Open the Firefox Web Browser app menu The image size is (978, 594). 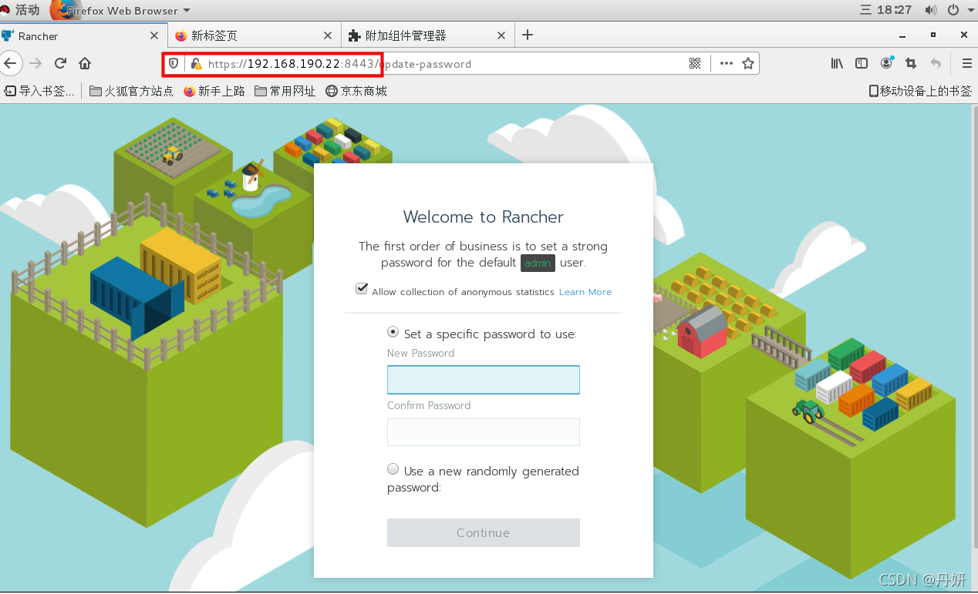pyautogui.click(x=122, y=10)
